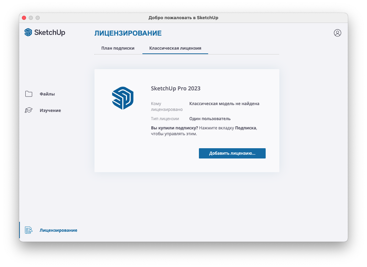Click the SketchUp wordmark text in the header
This screenshot has width=367, height=267.
pyautogui.click(x=50, y=33)
